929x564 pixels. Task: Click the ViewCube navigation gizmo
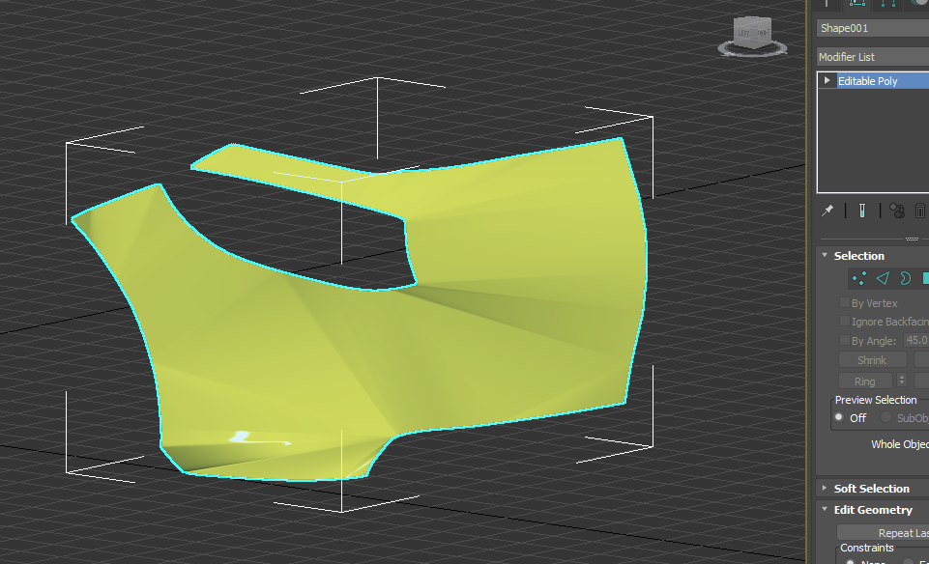pos(752,35)
